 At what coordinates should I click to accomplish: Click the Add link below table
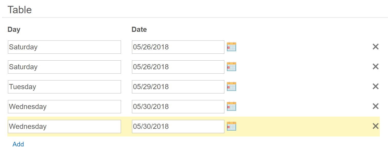(x=18, y=144)
